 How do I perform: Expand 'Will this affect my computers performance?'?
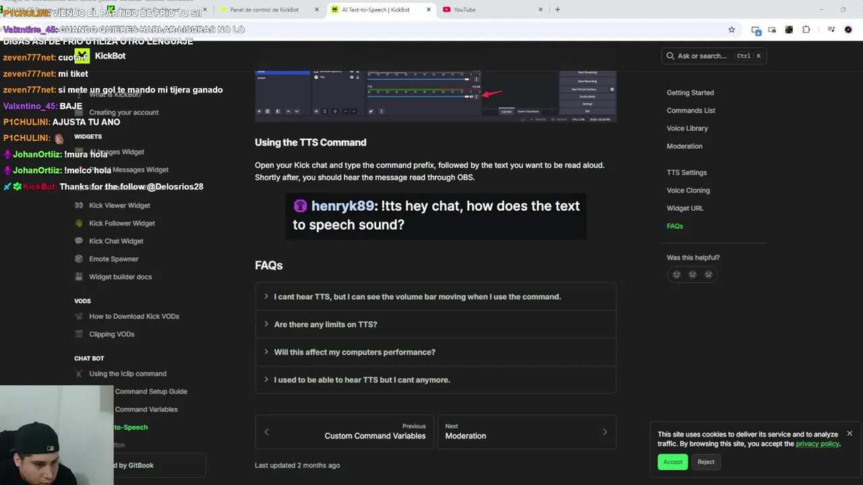[436, 352]
